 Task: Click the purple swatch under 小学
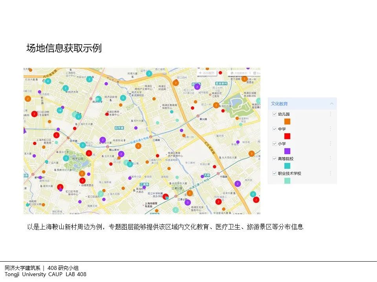tap(287, 151)
